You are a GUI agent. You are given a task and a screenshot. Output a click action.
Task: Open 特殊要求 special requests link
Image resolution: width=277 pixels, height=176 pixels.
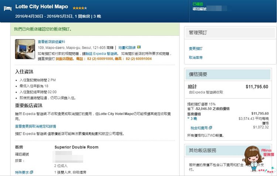pyautogui.click(x=22, y=172)
